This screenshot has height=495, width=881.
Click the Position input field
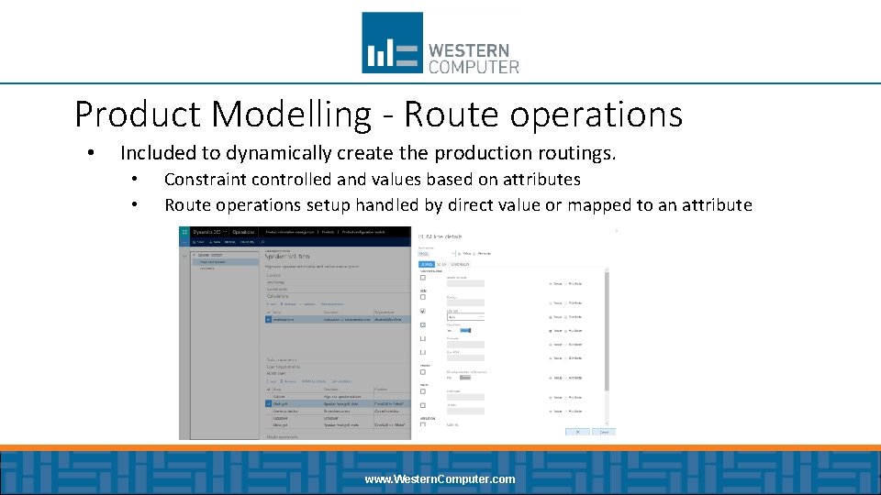pyautogui.click(x=465, y=302)
